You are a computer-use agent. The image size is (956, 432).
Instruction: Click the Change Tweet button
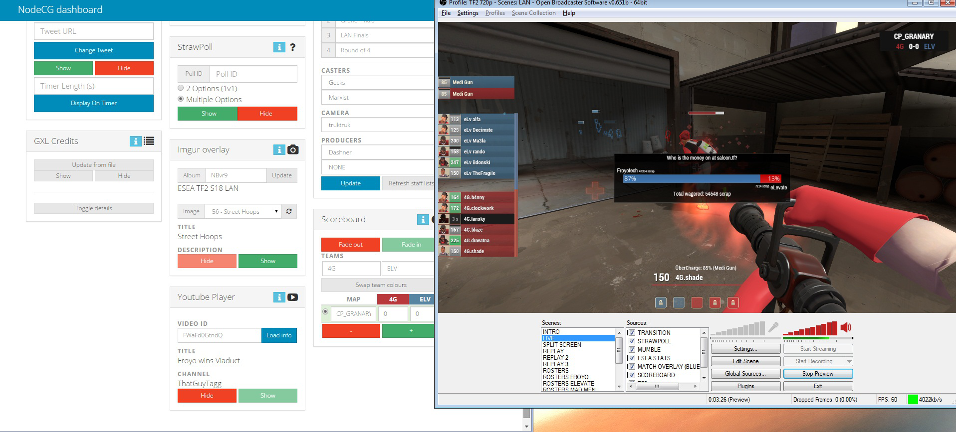click(94, 50)
